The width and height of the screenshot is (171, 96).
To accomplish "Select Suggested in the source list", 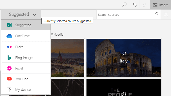I will (26, 25).
